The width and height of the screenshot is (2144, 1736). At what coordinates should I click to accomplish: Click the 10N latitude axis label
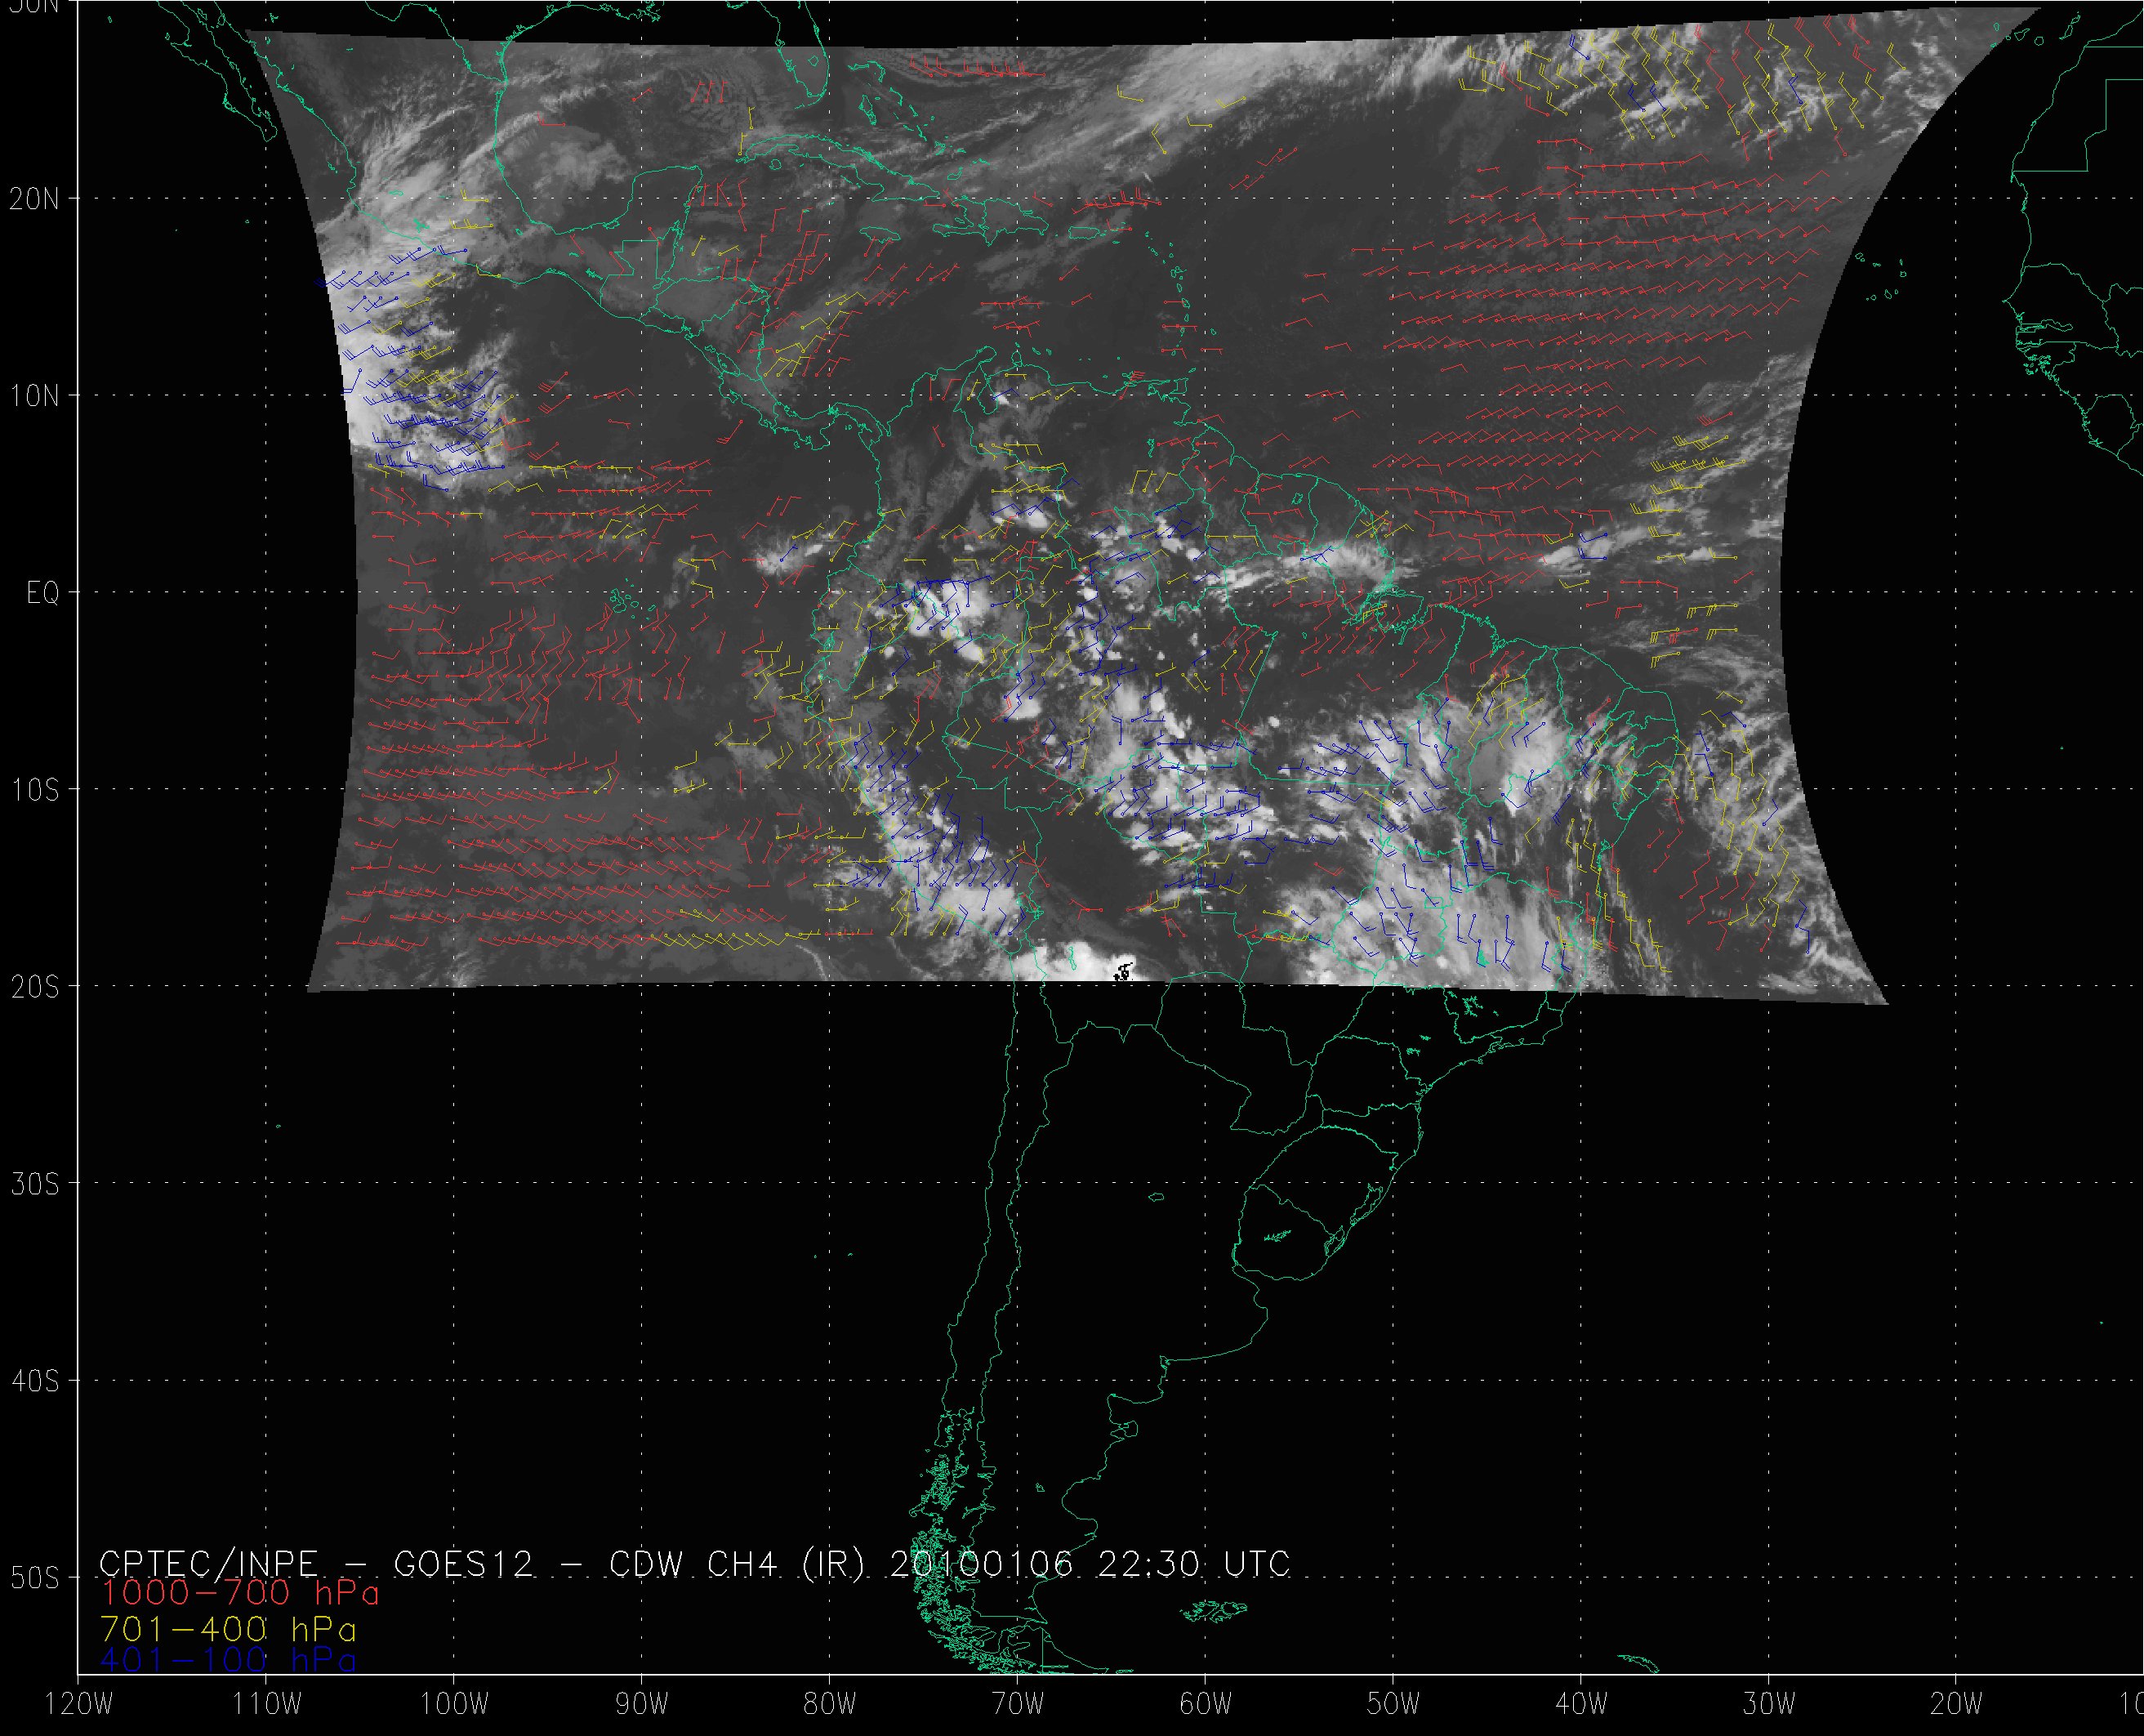34,396
